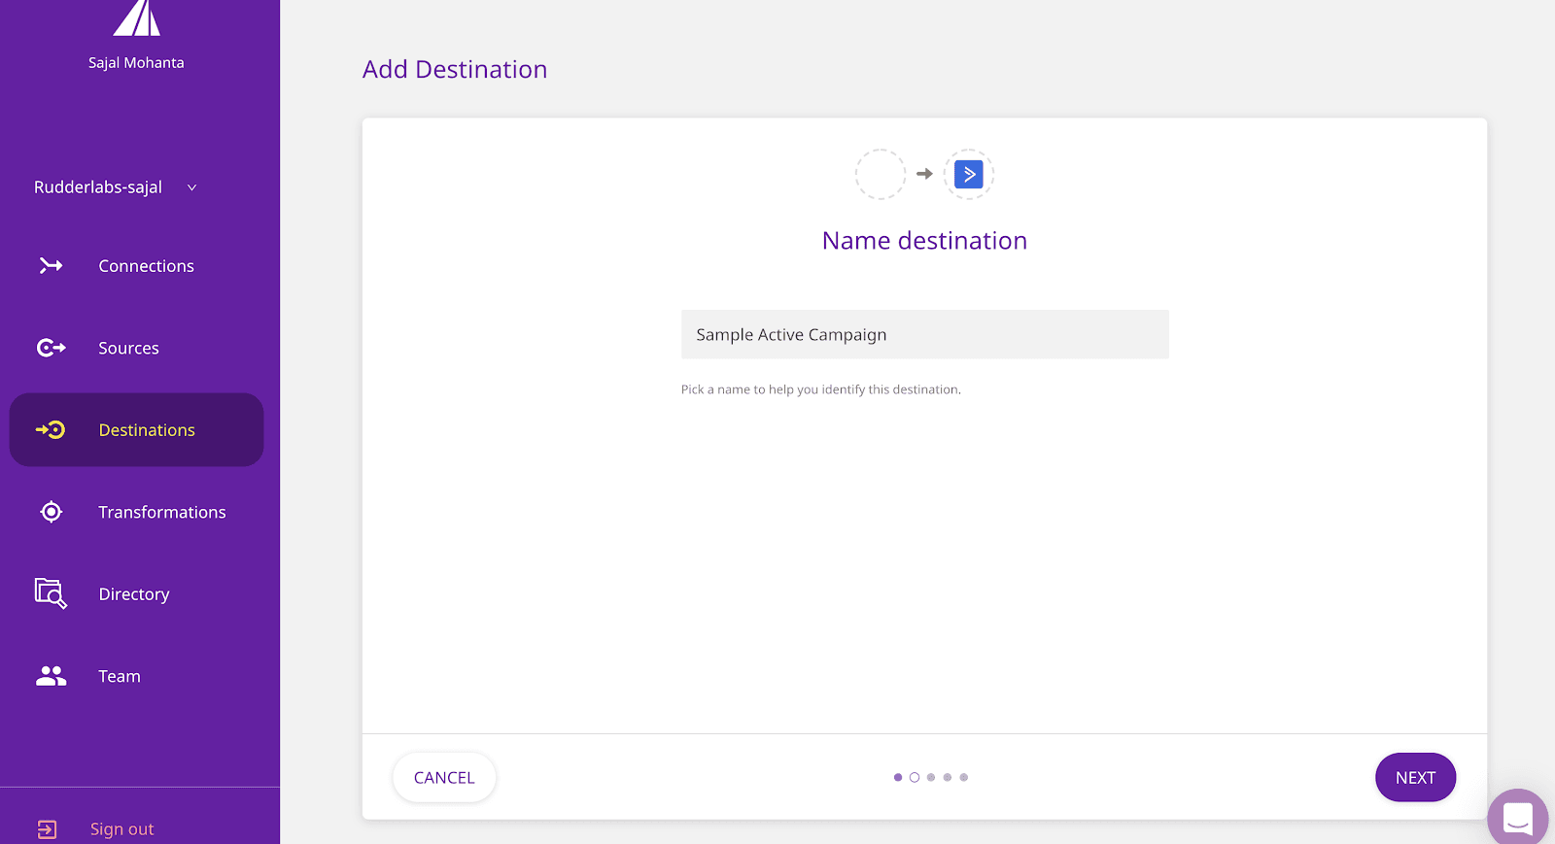
Task: Click the Sign out link
Action: [x=121, y=828]
